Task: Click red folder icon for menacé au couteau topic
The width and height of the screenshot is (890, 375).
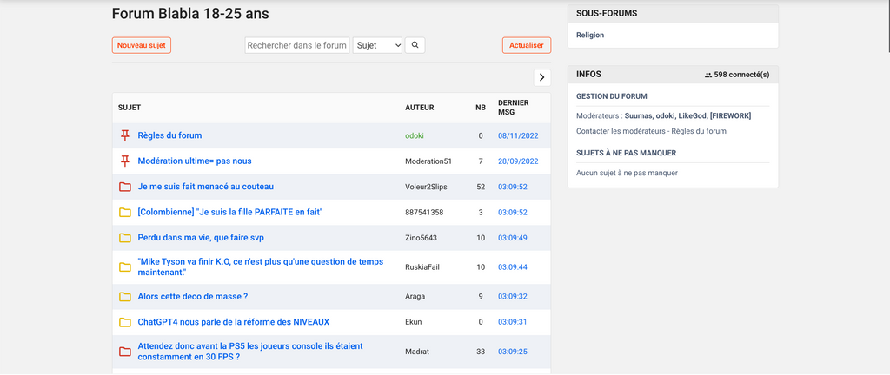Action: click(125, 187)
